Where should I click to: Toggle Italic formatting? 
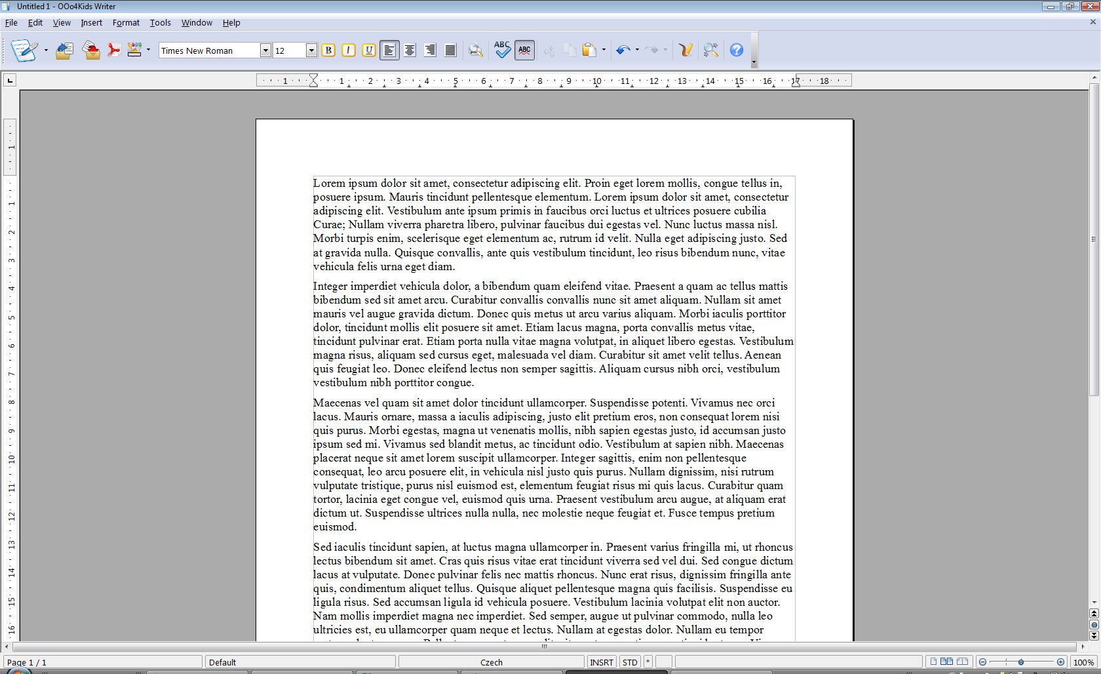coord(349,50)
